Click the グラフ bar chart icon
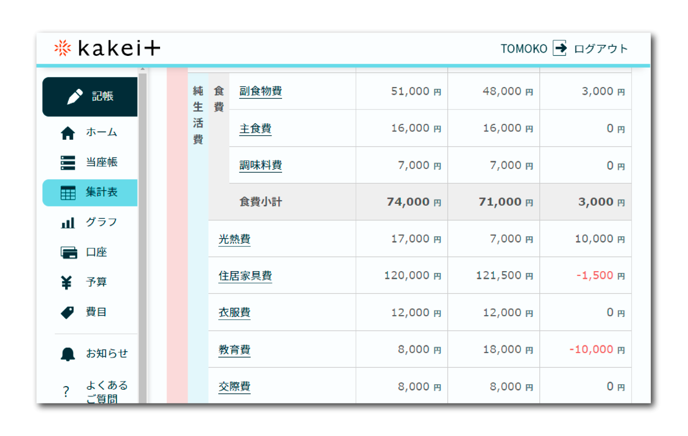The width and height of the screenshot is (688, 436). pos(68,223)
